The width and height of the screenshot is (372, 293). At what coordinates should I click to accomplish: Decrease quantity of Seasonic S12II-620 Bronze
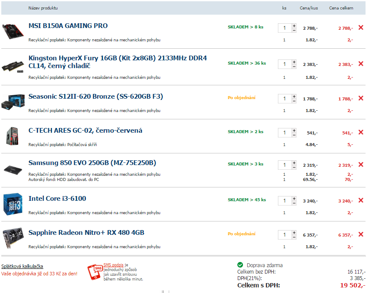pyautogui.click(x=294, y=101)
